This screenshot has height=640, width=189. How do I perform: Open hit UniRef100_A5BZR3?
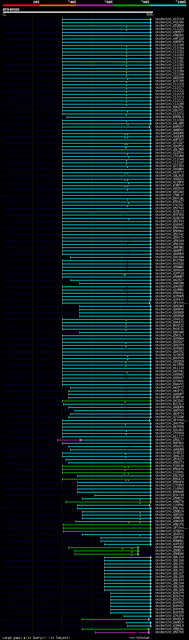point(170,35)
